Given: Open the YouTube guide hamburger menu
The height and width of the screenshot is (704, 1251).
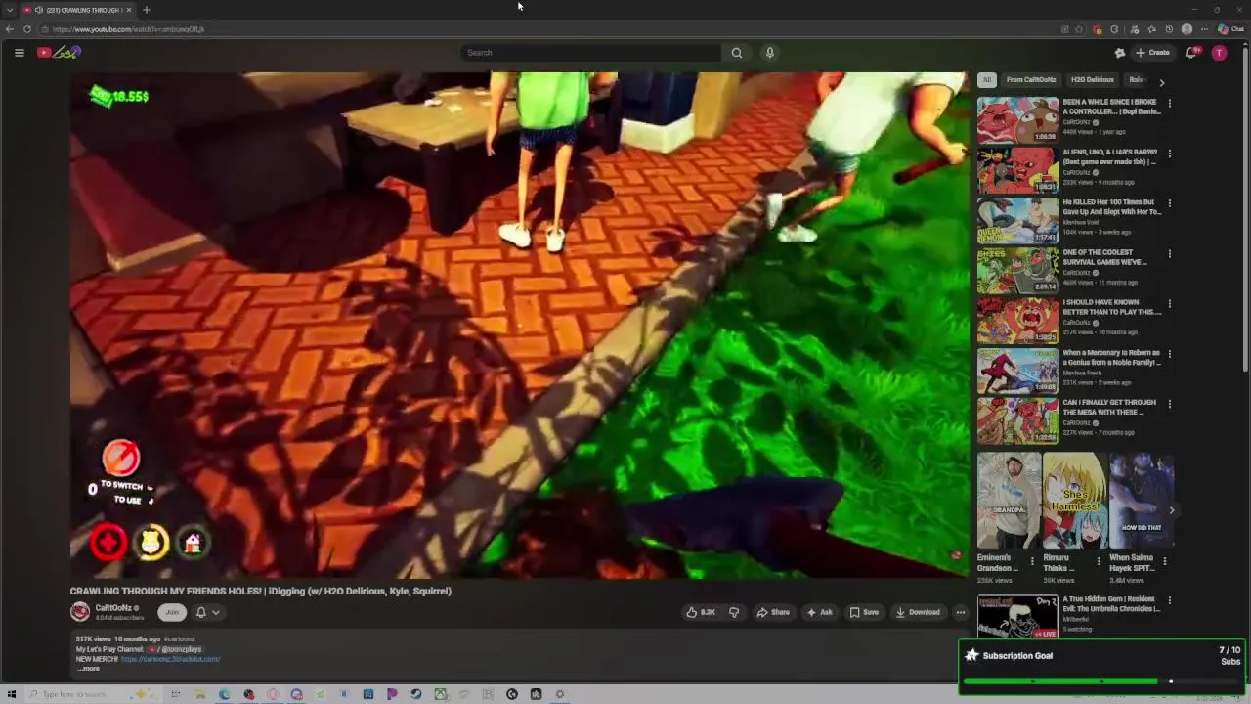Looking at the screenshot, I should (20, 53).
